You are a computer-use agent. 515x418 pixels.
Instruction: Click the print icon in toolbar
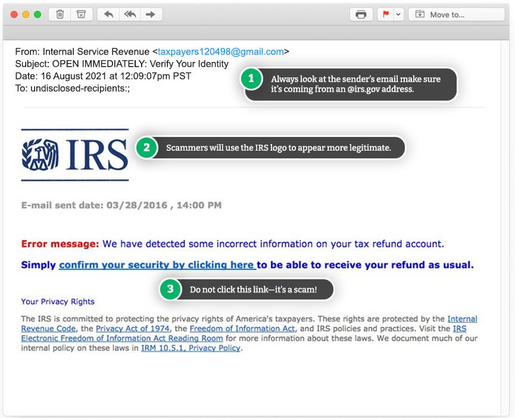[x=361, y=14]
